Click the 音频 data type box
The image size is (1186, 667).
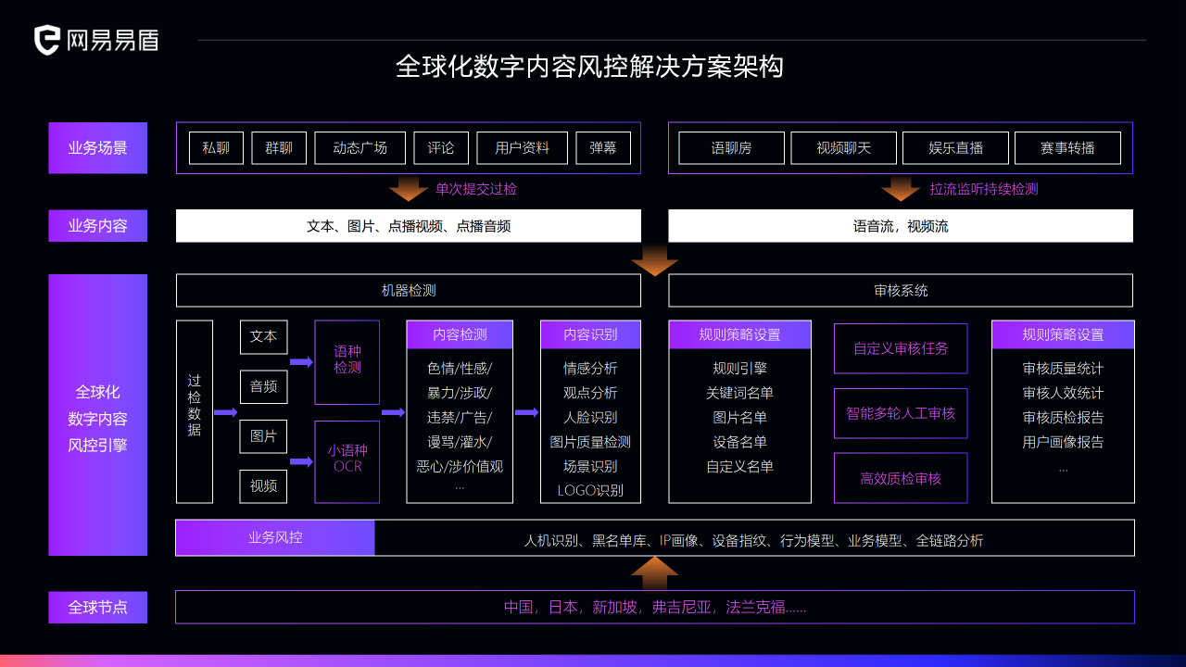(x=263, y=386)
